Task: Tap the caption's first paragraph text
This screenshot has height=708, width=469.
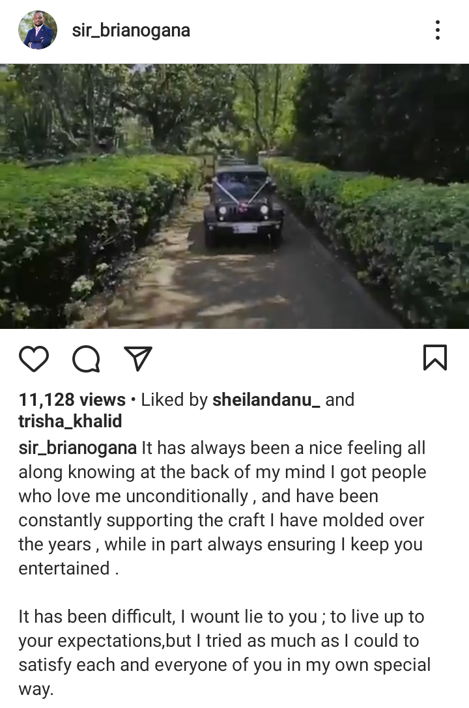Action: point(222,508)
